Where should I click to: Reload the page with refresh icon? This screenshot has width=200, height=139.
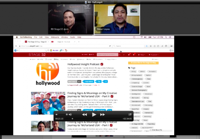[x=110, y=46]
